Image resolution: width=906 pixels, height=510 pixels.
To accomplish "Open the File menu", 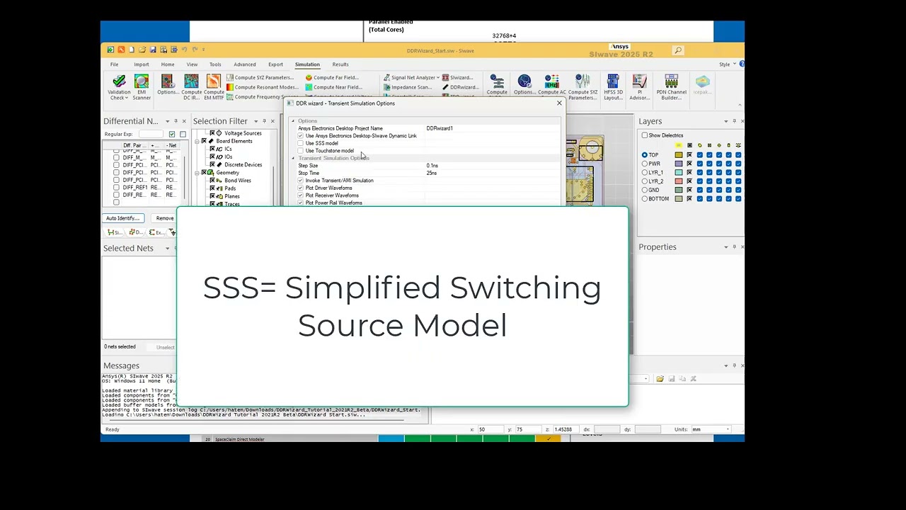I will (x=114, y=64).
